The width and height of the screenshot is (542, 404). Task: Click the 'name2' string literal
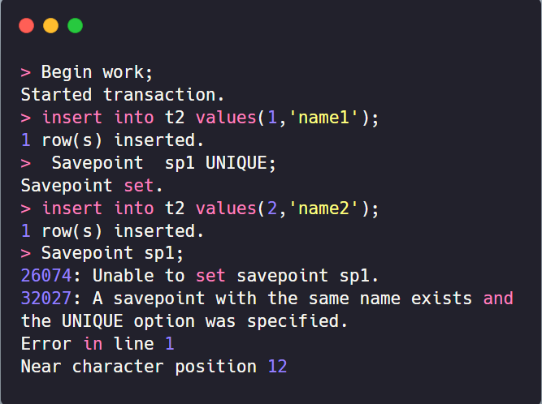(x=323, y=208)
